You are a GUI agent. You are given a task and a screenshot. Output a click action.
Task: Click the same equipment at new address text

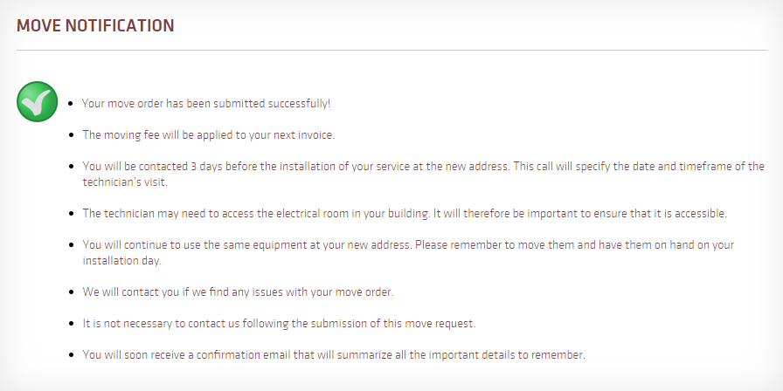[x=408, y=245]
